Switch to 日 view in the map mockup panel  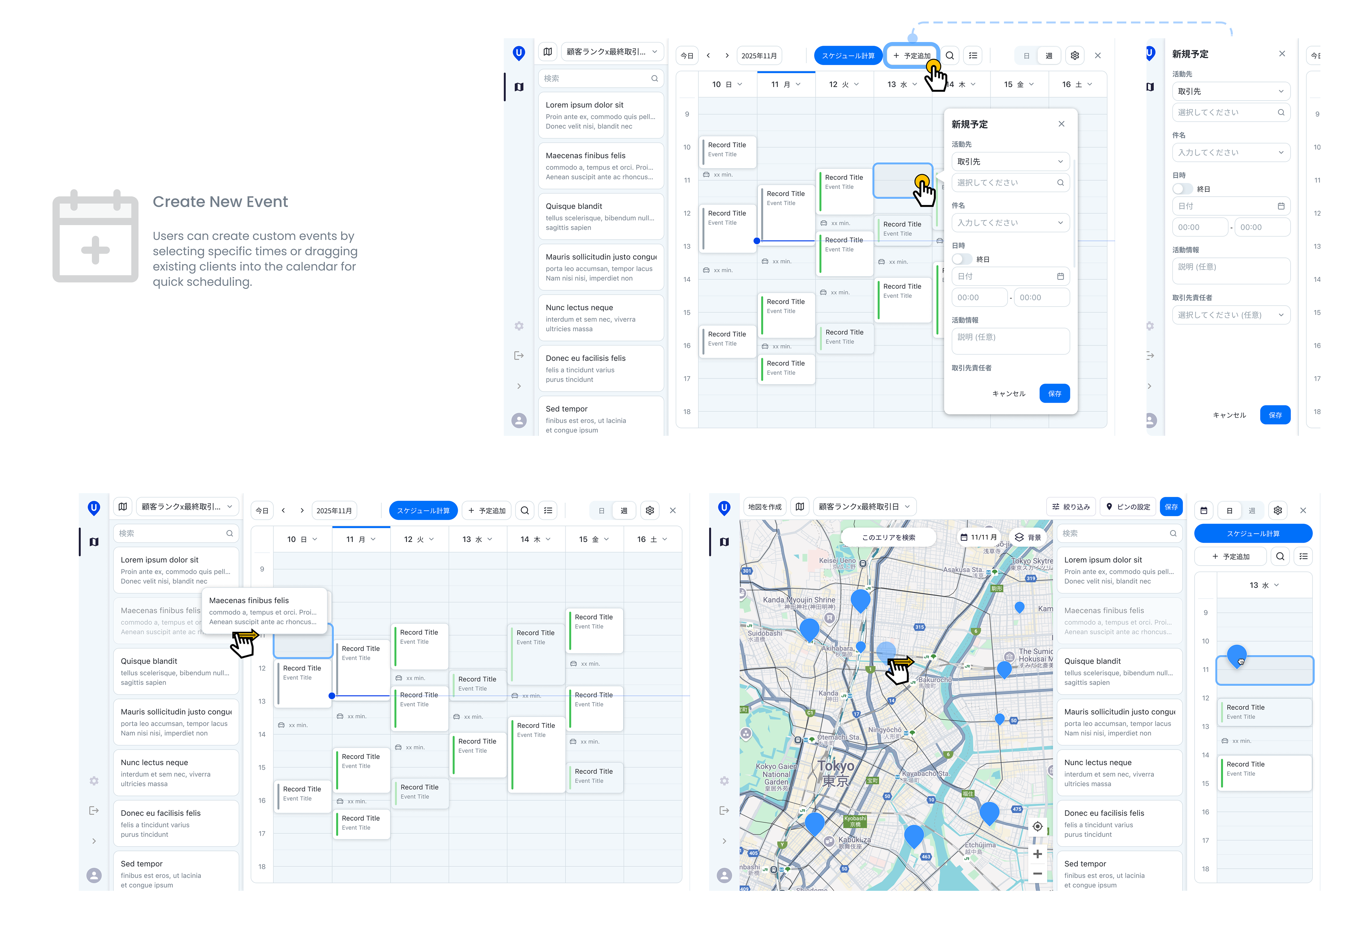point(1229,510)
